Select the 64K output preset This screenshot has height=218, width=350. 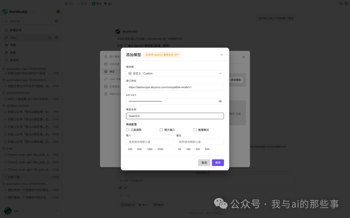(x=207, y=149)
